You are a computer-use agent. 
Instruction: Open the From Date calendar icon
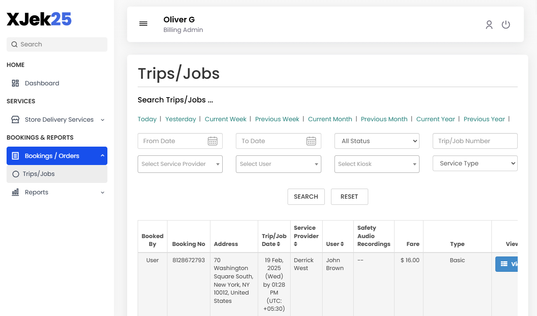pyautogui.click(x=213, y=141)
